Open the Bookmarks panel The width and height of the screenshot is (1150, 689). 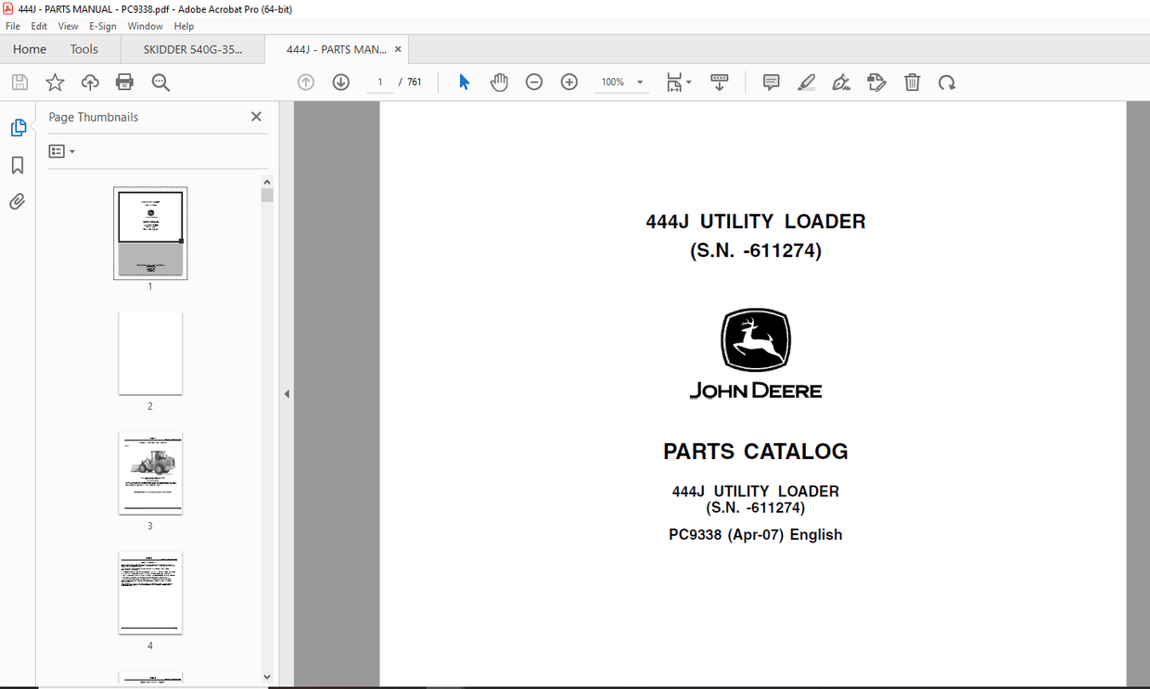17,164
